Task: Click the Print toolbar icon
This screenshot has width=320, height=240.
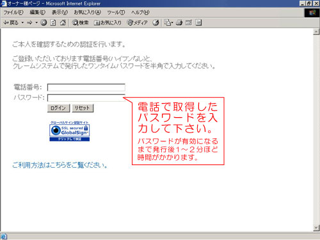Action: (x=179, y=22)
